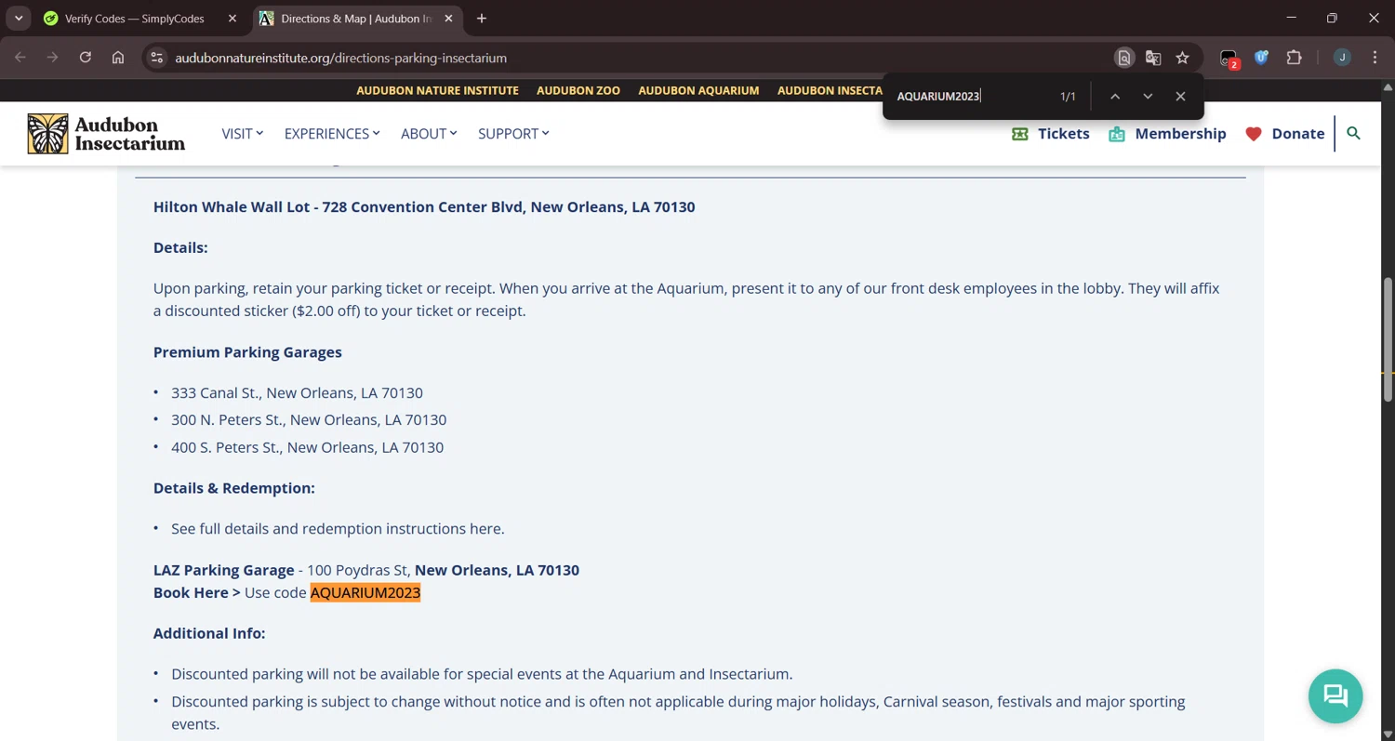Open the profile avatar J
The height and width of the screenshot is (741, 1395).
click(x=1342, y=58)
